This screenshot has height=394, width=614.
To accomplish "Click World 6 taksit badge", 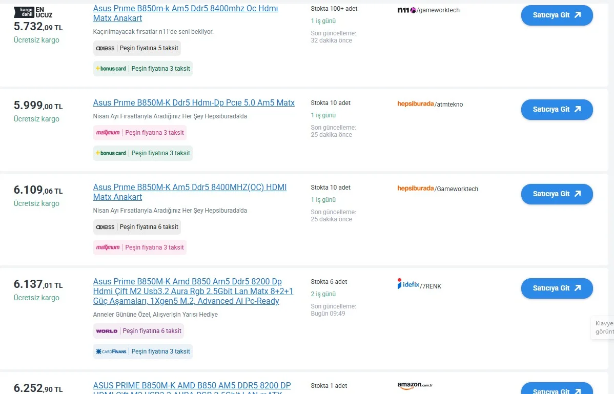I will point(138,331).
